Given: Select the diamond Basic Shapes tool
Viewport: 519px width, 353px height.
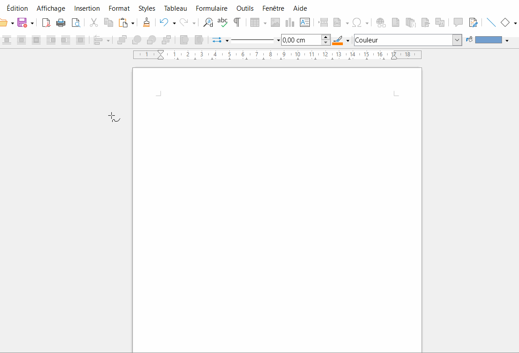Looking at the screenshot, I should click(505, 22).
